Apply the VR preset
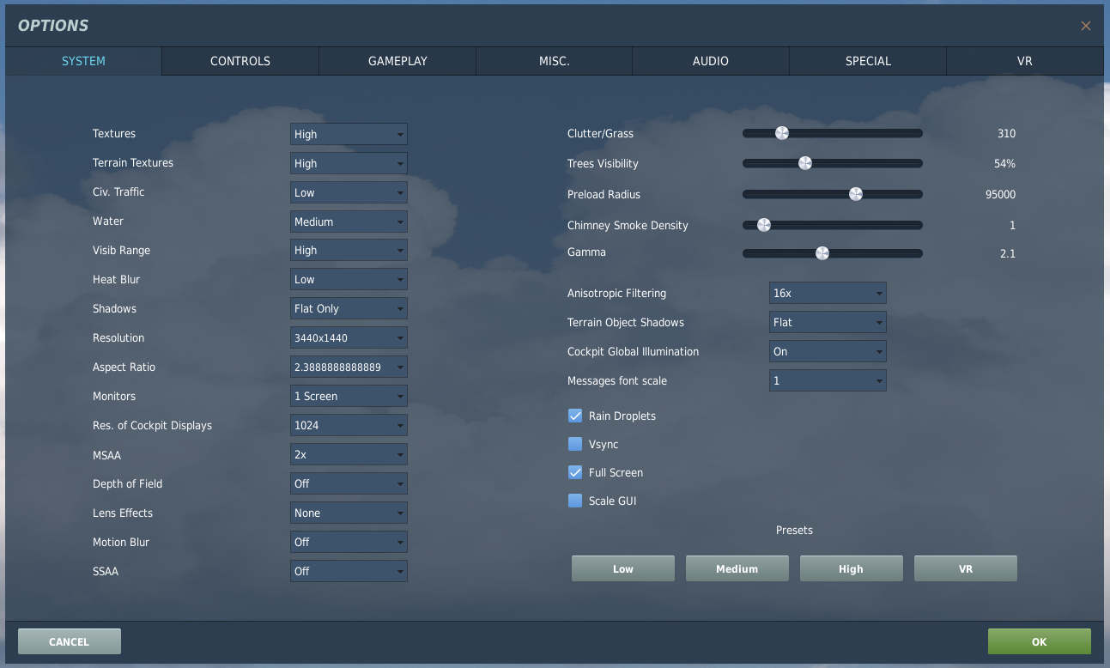 [x=966, y=568]
